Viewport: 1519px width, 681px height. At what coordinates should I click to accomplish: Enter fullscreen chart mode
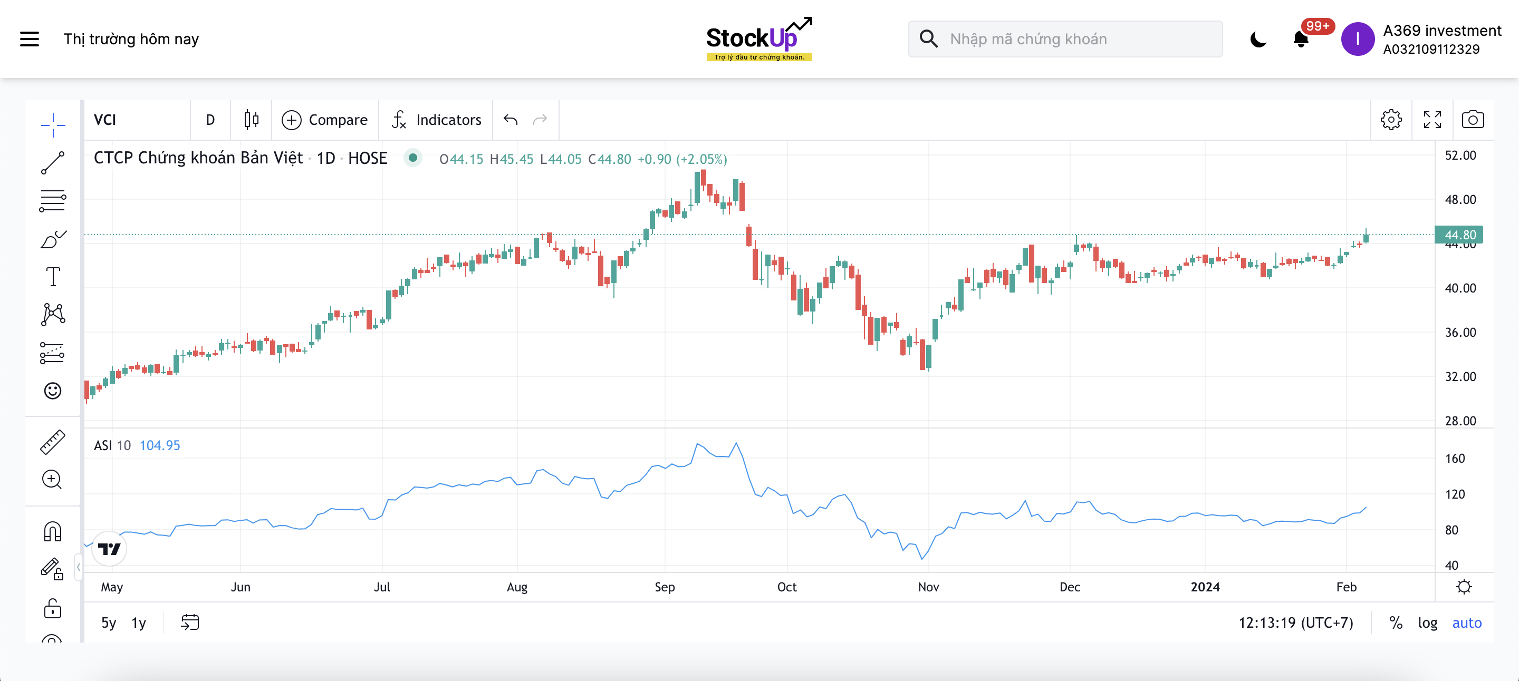[x=1433, y=120]
